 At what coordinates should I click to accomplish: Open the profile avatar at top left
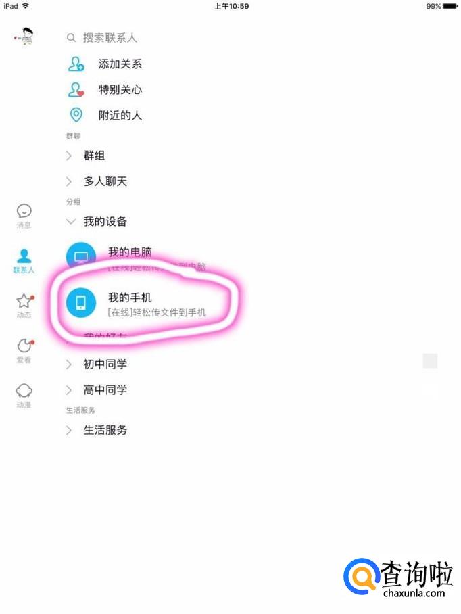pyautogui.click(x=24, y=37)
